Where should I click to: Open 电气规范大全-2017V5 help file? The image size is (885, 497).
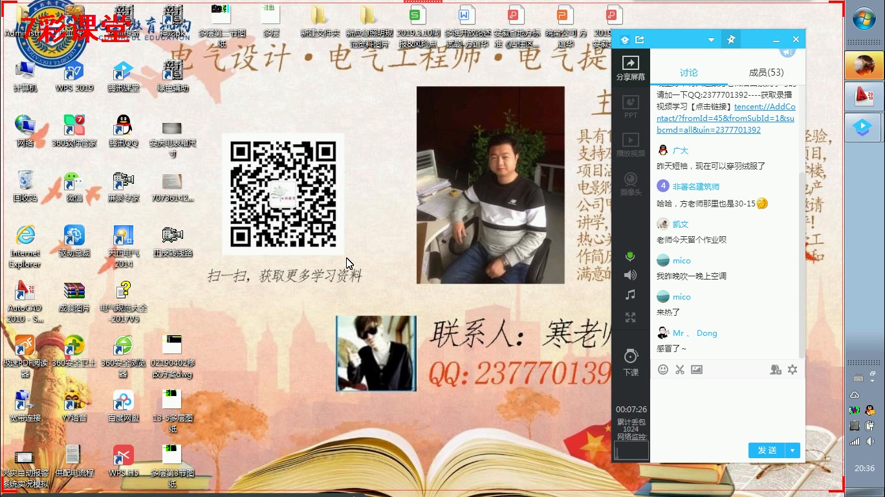click(x=124, y=302)
